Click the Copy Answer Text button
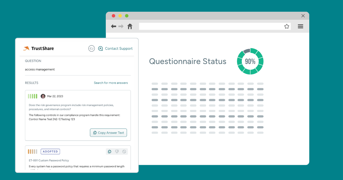Viewport: 343px width, 180px height. 108,133
